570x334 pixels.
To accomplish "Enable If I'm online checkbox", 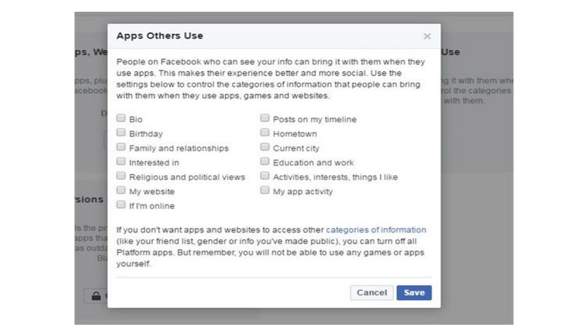I will pyautogui.click(x=121, y=205).
